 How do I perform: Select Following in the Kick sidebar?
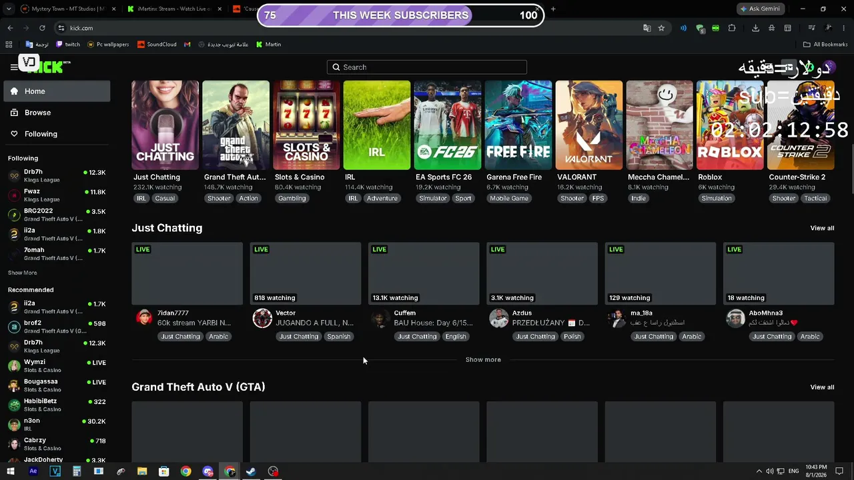[x=57, y=134]
